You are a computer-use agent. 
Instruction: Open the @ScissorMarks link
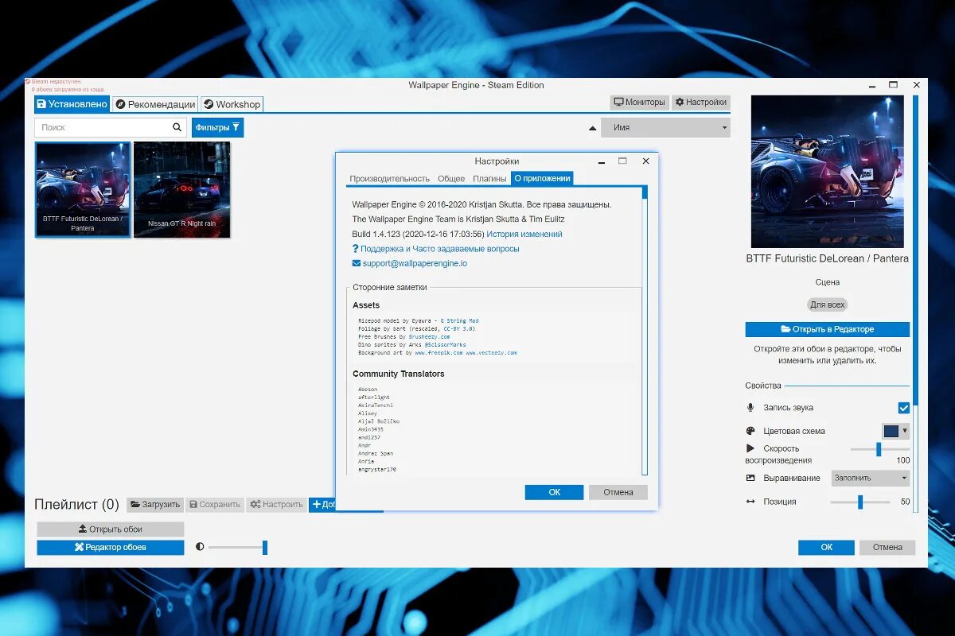click(x=445, y=344)
